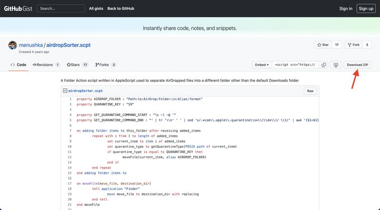Click the gist description about Folder Action script

[180, 80]
